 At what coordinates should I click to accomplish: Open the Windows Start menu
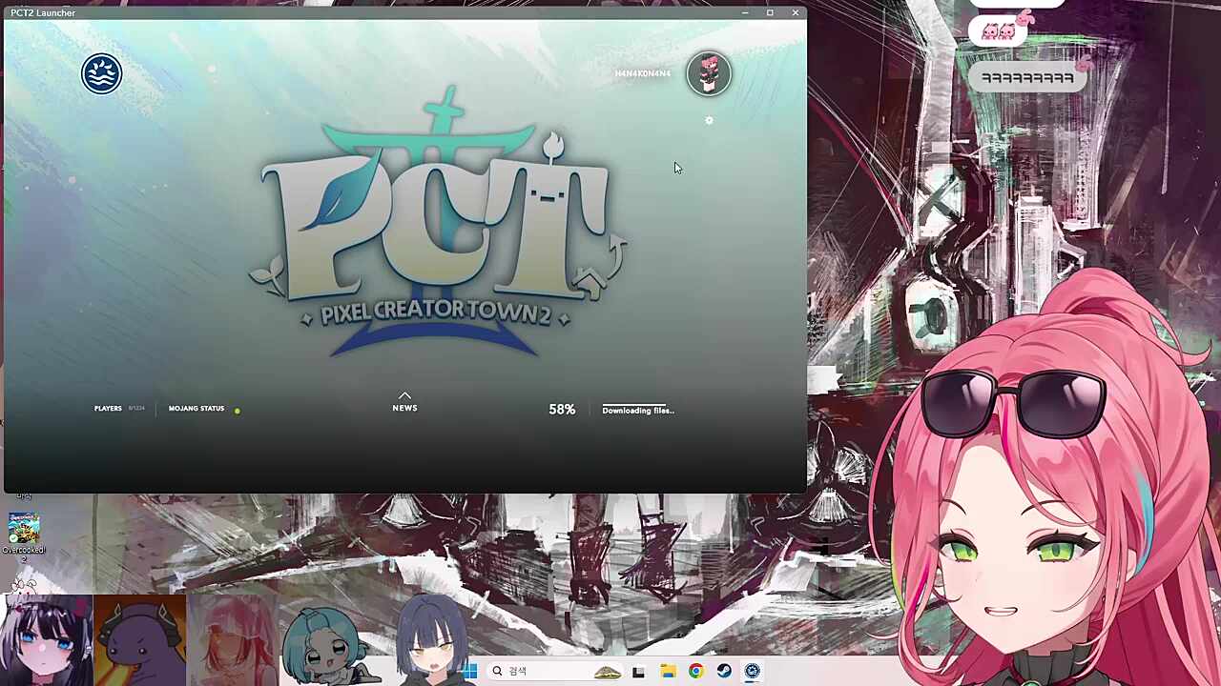point(469,672)
